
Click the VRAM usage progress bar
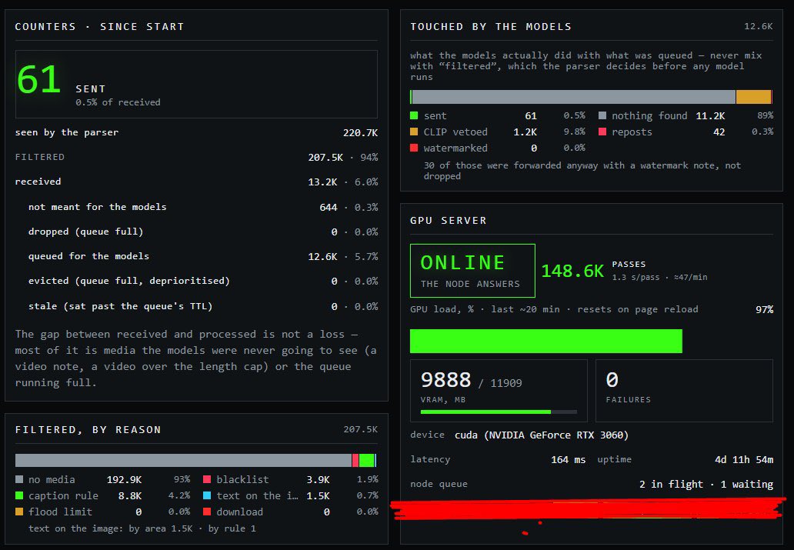tap(499, 412)
